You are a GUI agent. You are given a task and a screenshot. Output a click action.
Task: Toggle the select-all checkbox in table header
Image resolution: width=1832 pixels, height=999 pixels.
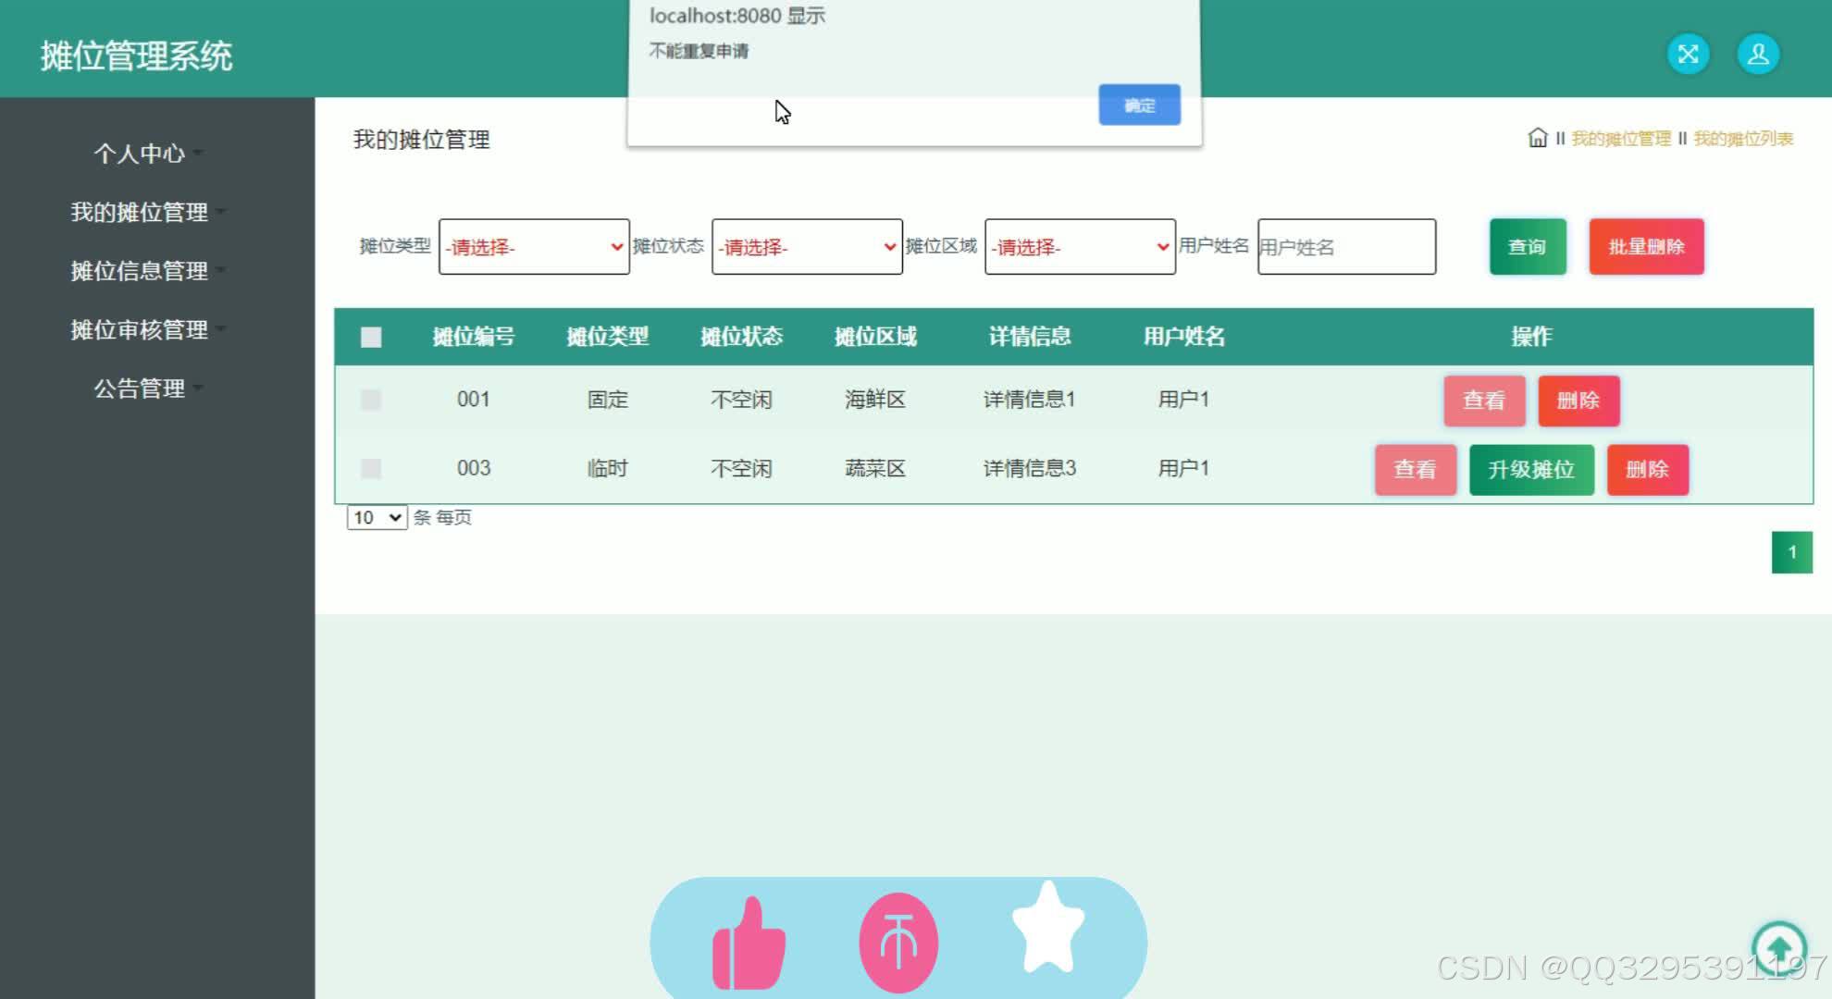click(x=371, y=337)
